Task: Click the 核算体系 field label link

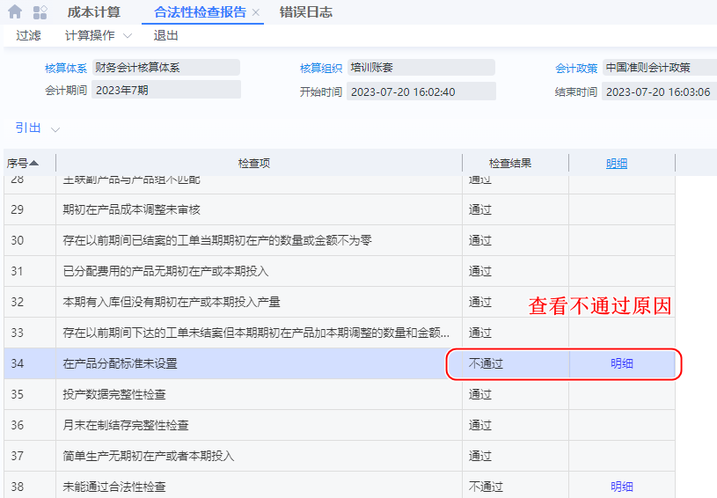Action: [66, 68]
